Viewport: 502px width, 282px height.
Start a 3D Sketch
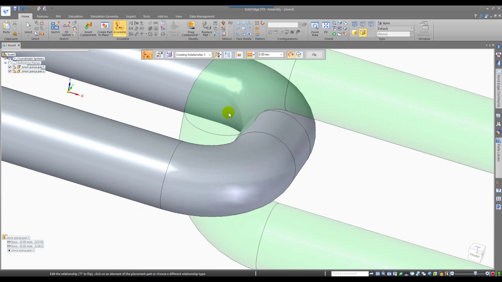[66, 29]
